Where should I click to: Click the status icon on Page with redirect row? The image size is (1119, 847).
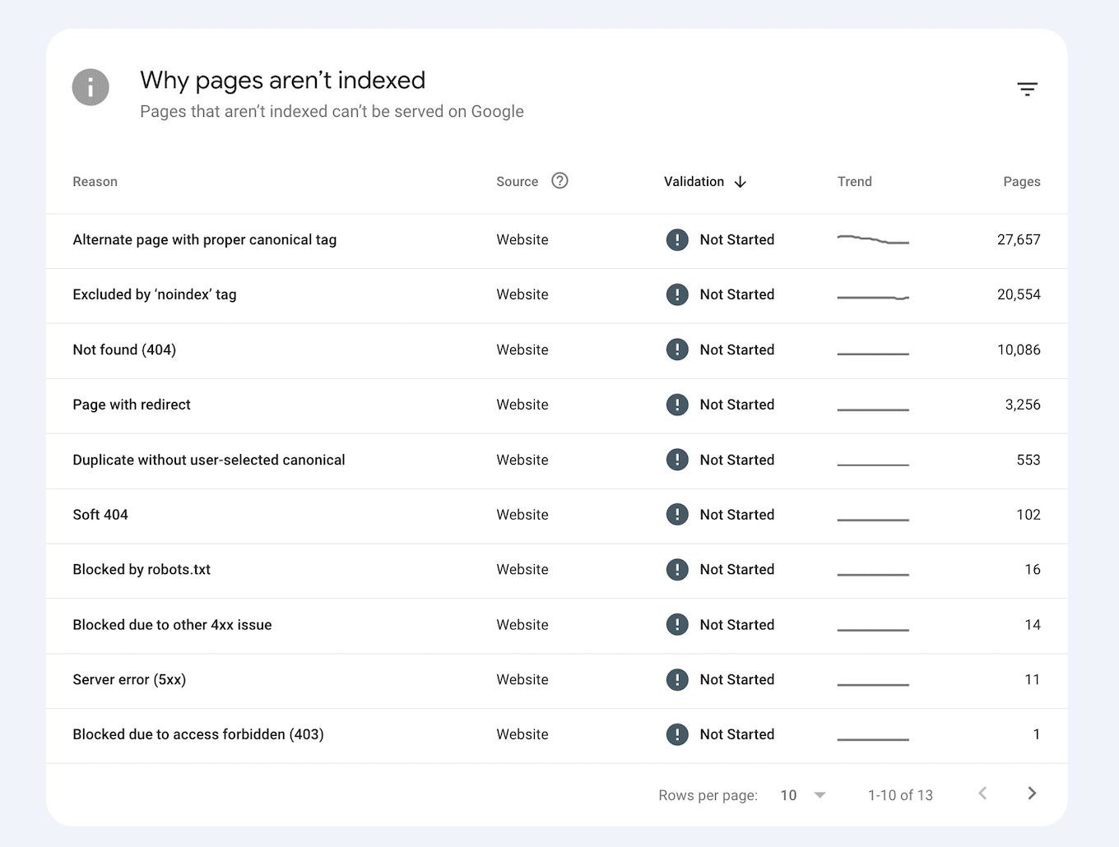677,405
